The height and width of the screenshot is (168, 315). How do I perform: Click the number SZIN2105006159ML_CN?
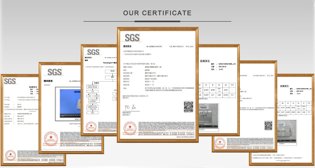(x=227, y=64)
